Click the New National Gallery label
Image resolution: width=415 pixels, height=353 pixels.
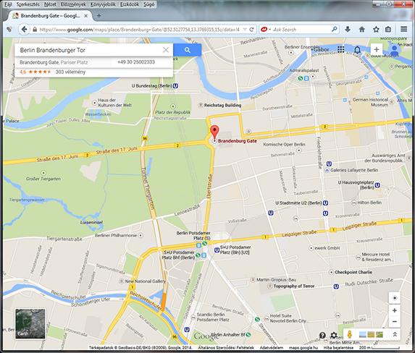(x=146, y=281)
